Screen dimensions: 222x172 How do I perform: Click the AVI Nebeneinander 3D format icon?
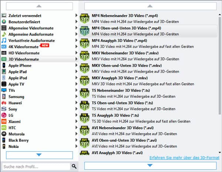pyautogui.click(x=84, y=131)
